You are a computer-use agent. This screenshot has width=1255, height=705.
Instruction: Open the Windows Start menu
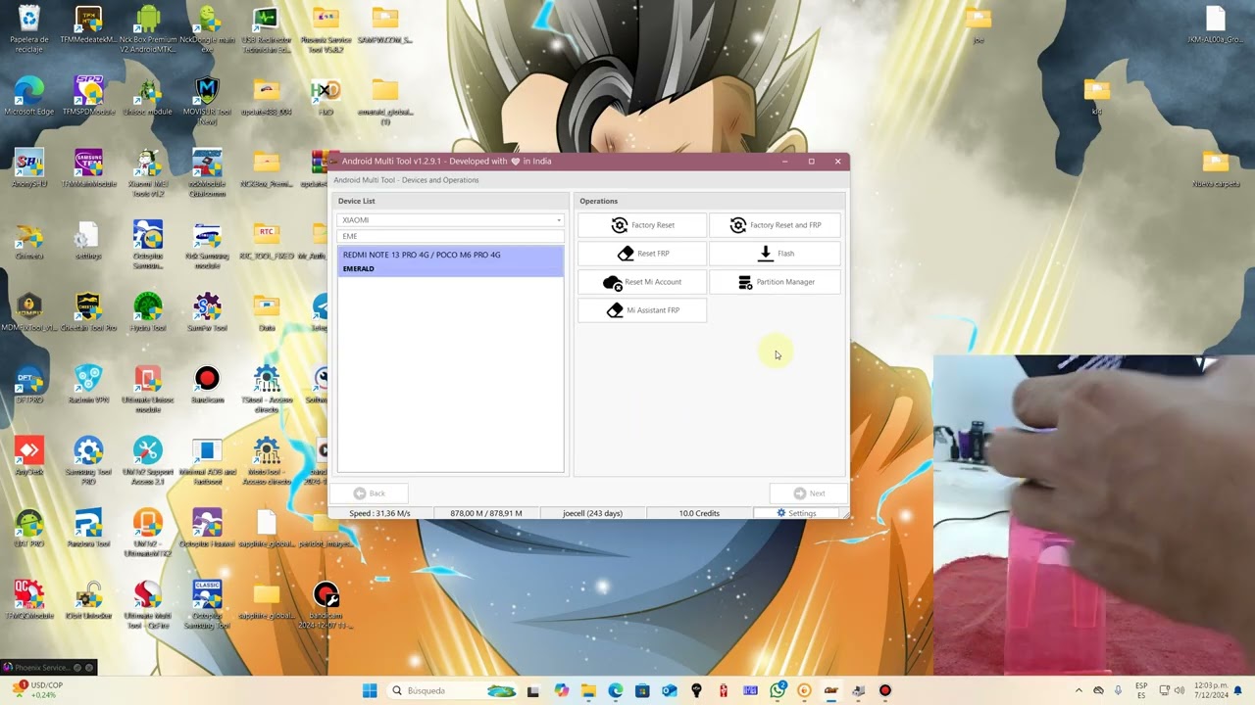(370, 690)
